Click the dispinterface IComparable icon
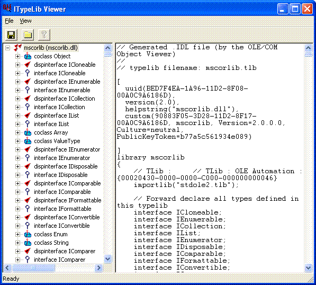 point(28,183)
